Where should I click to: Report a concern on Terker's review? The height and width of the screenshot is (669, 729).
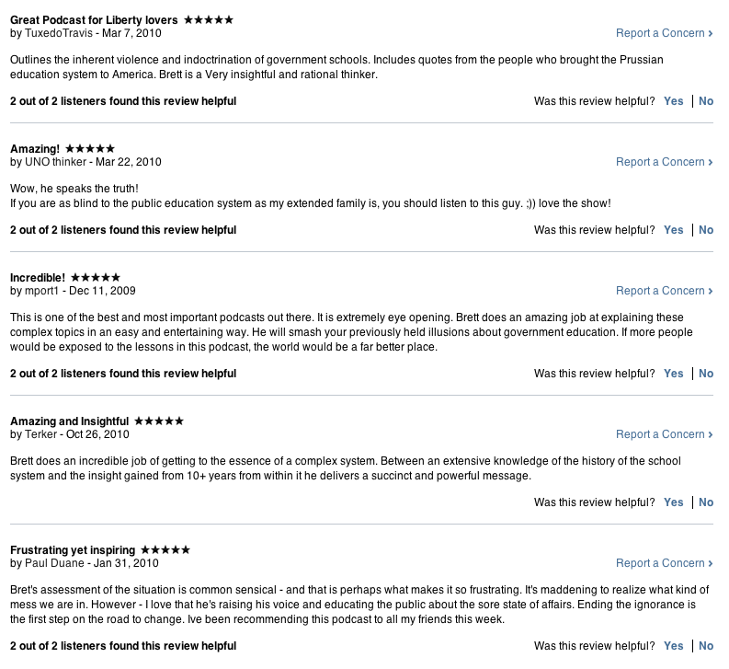[x=665, y=434]
